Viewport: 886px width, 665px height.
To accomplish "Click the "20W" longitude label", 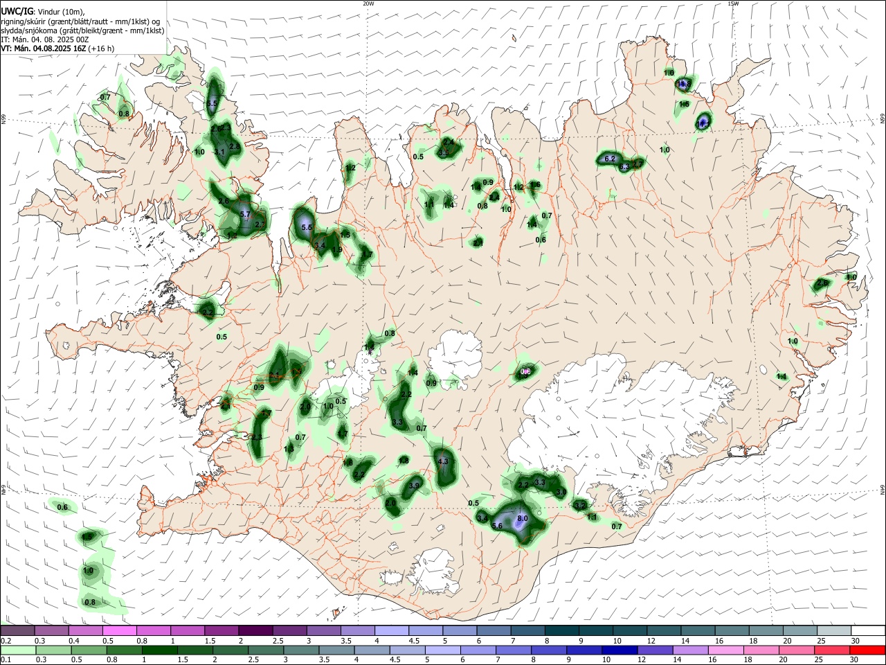I will click(x=368, y=3).
